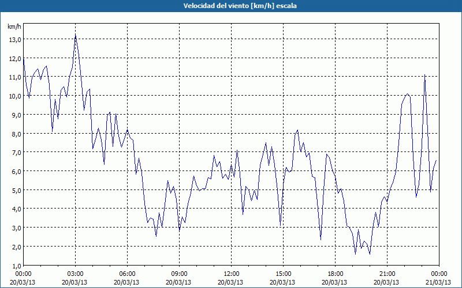Click the '10,0' y-axis value

(15, 96)
